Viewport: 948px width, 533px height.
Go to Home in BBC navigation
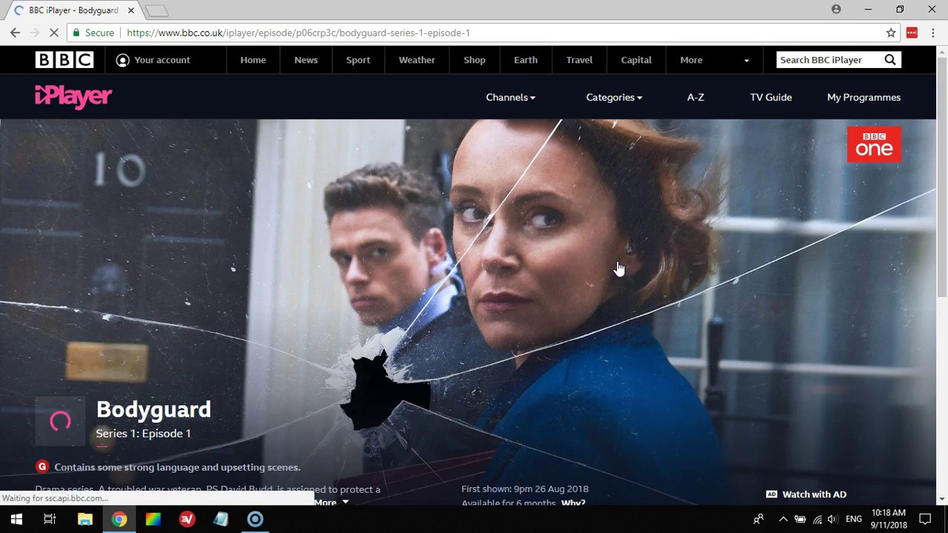tap(253, 60)
